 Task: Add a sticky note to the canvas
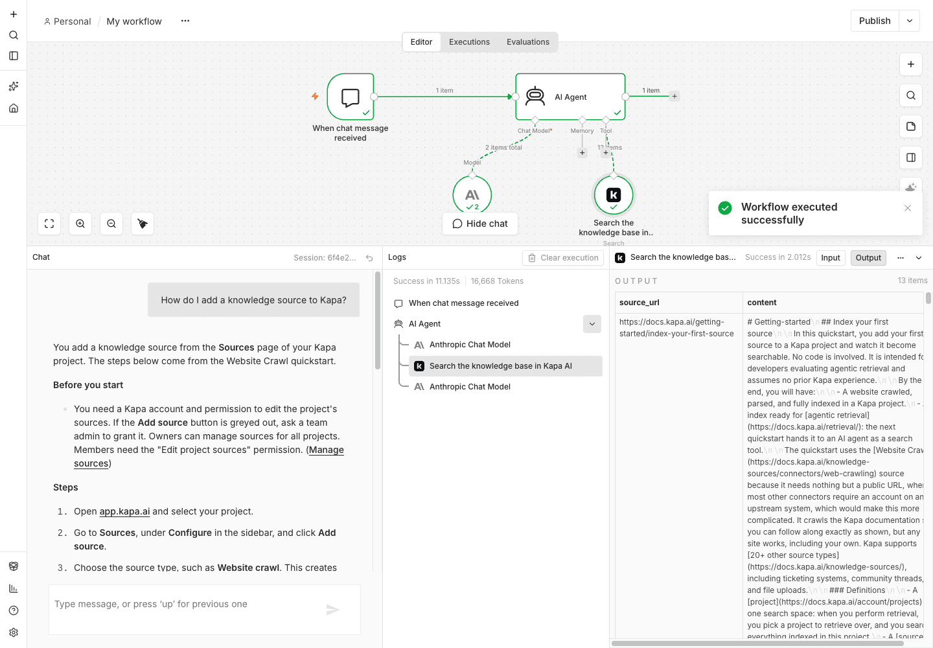[x=911, y=126]
